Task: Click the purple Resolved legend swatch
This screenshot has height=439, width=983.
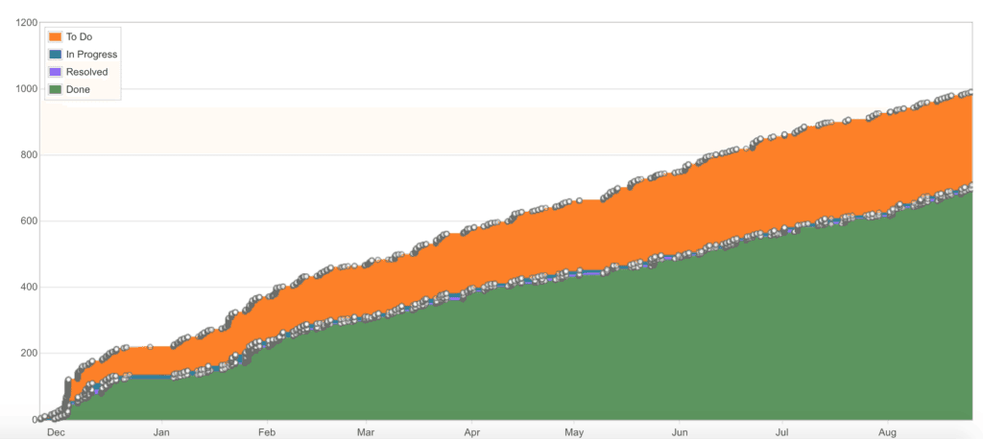Action: pyautogui.click(x=55, y=72)
